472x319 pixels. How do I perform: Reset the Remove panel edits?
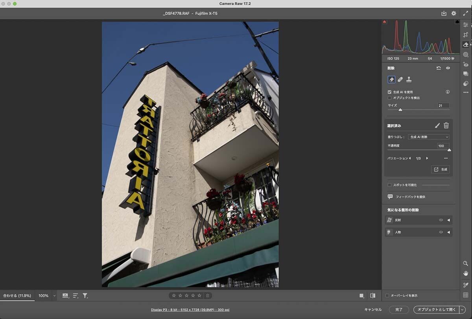(439, 68)
